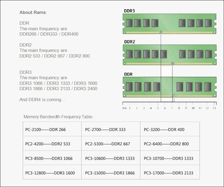The width and height of the screenshot is (224, 187).
Task: Select the PC3-12800 DDR3 1600 cell
Action: [52, 172]
